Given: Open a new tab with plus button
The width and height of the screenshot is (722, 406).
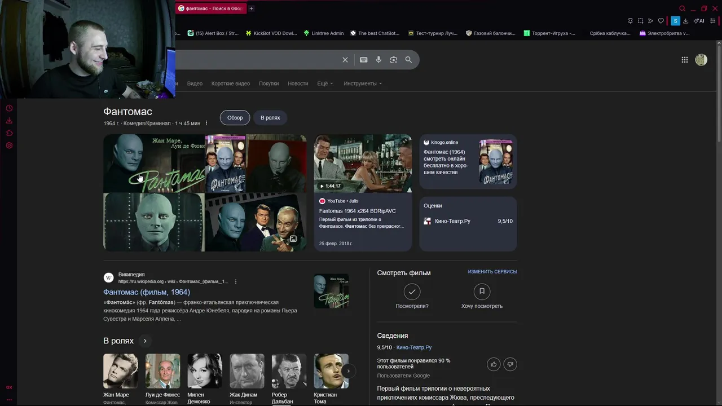Looking at the screenshot, I should [251, 8].
